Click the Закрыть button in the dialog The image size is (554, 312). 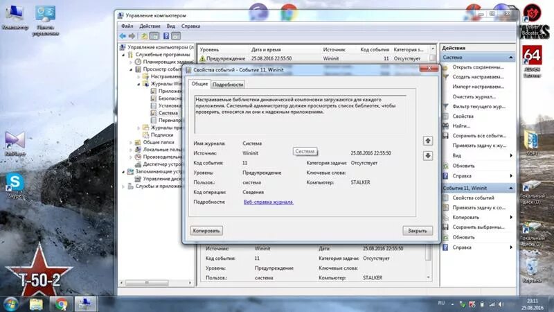click(418, 231)
